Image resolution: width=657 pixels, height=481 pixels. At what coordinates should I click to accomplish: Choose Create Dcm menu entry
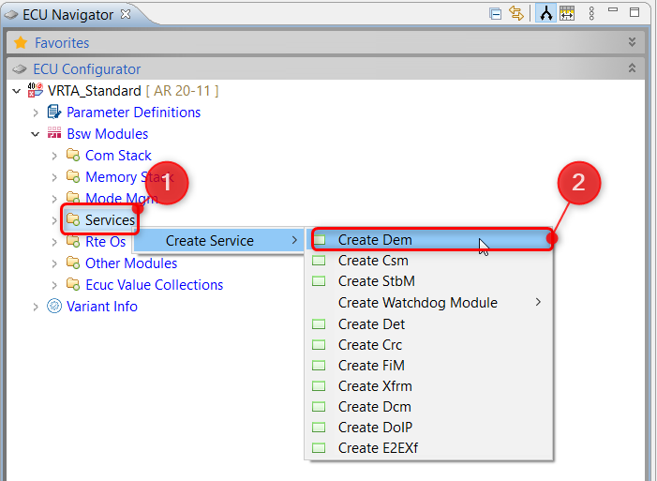point(429,407)
